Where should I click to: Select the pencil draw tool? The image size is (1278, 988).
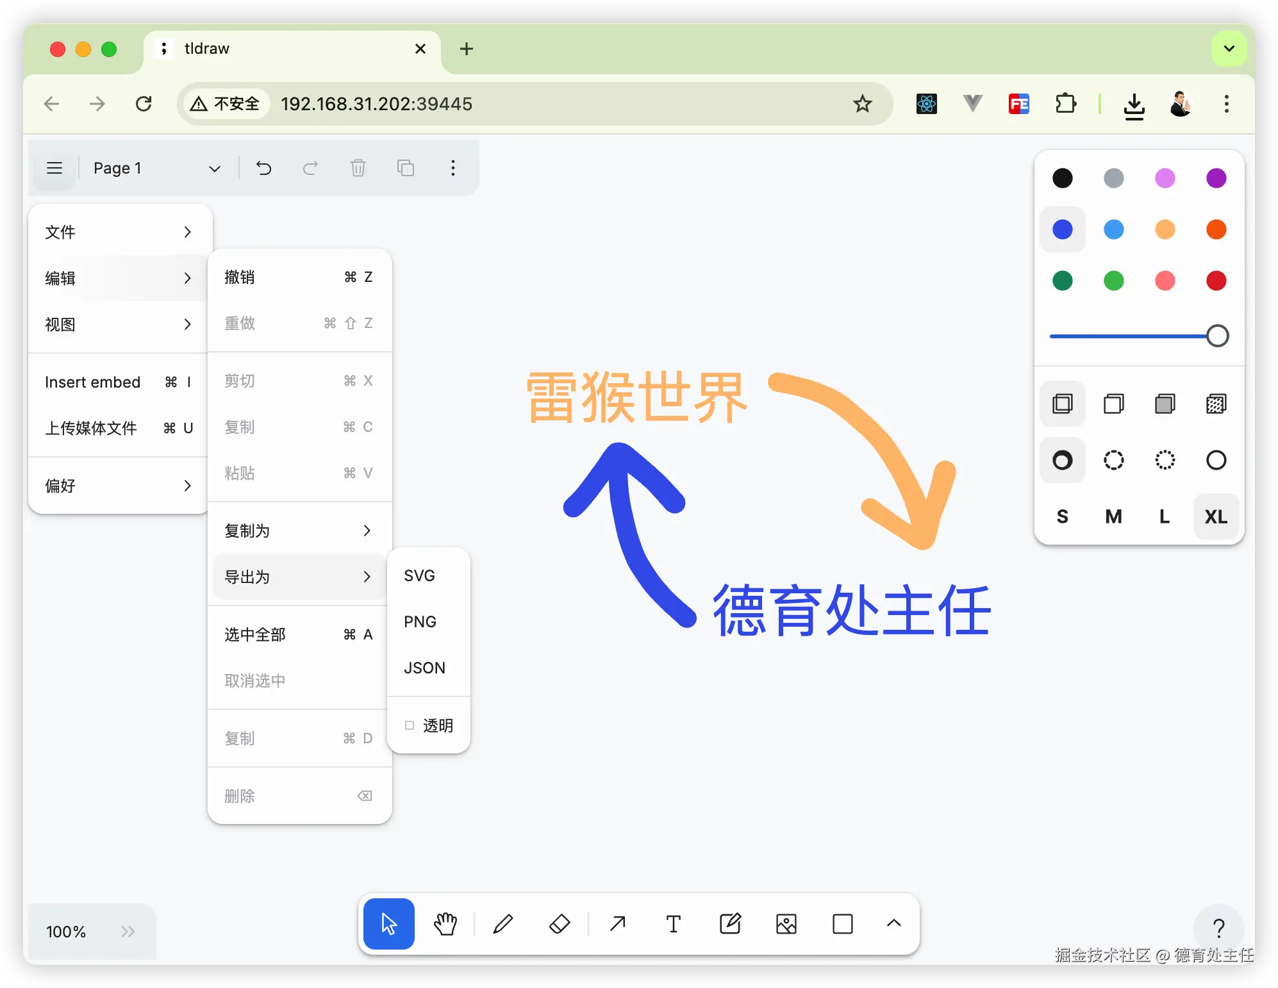(x=503, y=924)
